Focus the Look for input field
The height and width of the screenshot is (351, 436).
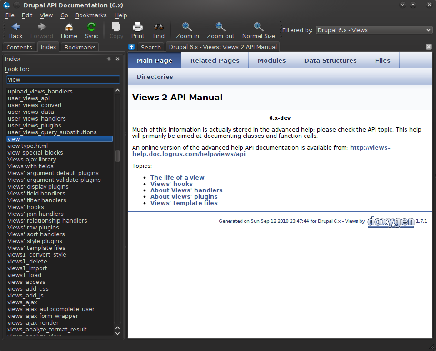(63, 79)
